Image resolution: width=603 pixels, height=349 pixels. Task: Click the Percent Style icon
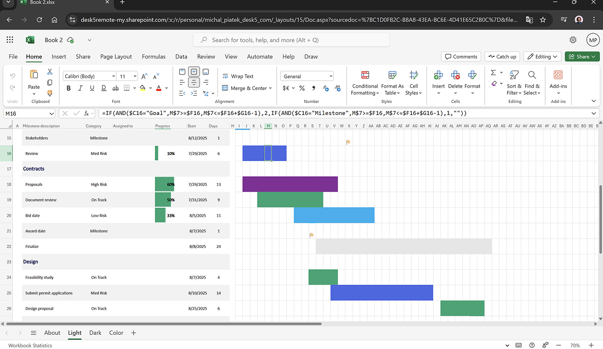pos(302,88)
